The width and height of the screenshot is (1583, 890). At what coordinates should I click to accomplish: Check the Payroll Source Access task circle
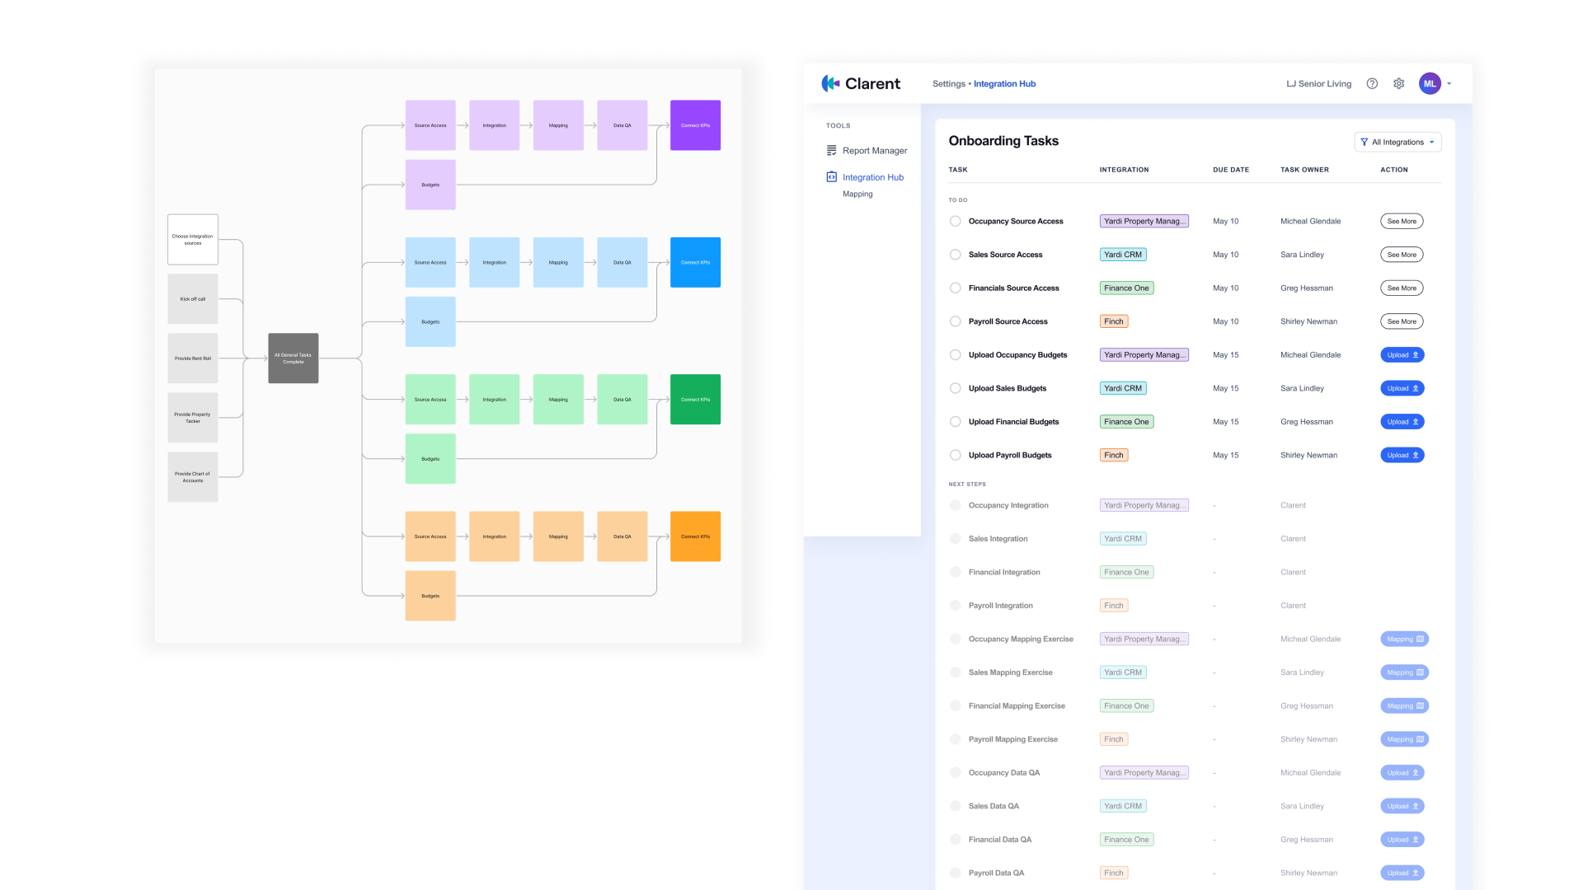[955, 321]
